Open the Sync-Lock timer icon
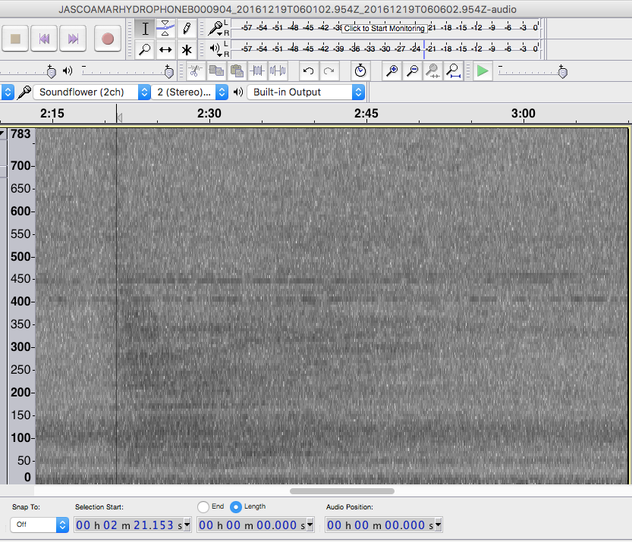This screenshot has width=632, height=542. tap(360, 71)
